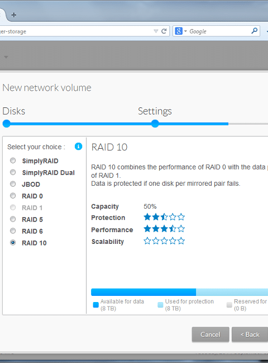This screenshot has width=268, height=363.
Task: Click the Reserved legend swatch
Action: 229,305
